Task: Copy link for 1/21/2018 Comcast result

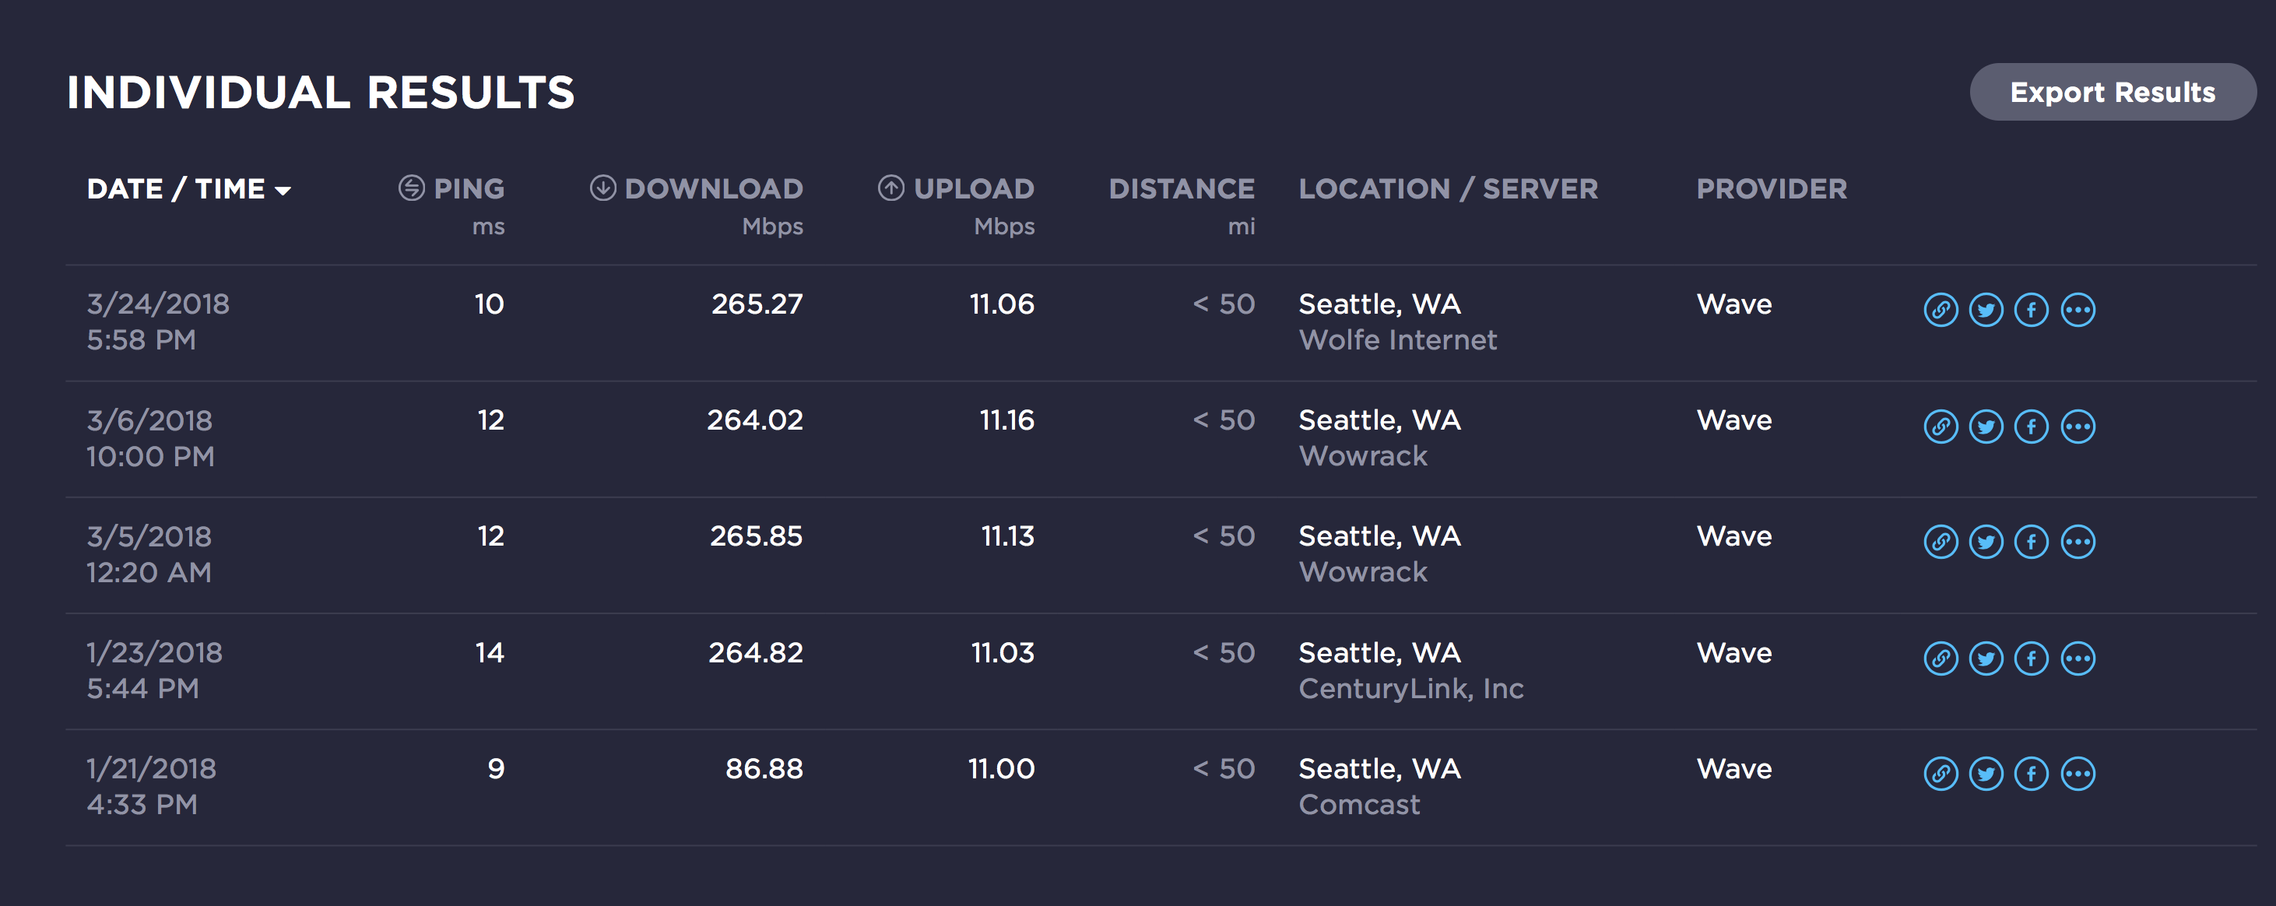Action: coord(1941,774)
